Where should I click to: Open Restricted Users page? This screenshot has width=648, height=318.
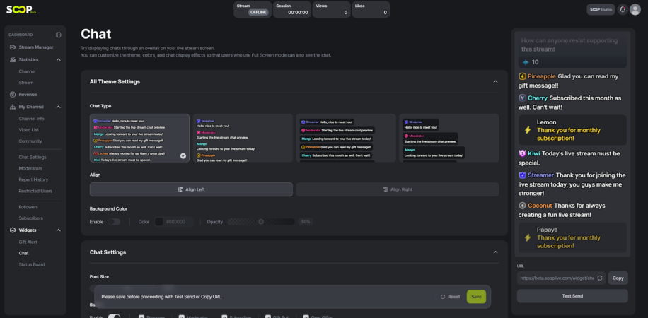tap(35, 192)
